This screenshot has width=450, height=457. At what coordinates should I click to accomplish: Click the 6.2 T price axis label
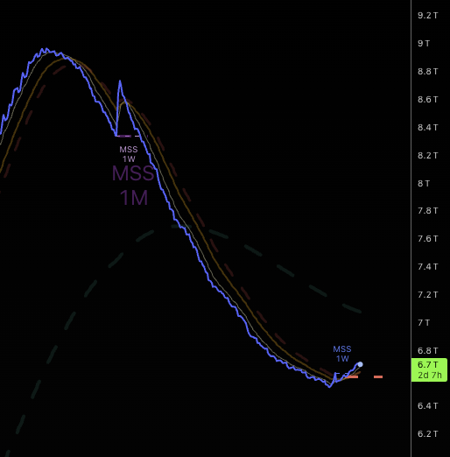428,434
